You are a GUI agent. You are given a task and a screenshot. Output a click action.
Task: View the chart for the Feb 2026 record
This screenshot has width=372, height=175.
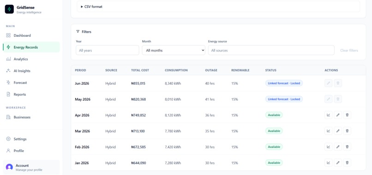coord(328,147)
